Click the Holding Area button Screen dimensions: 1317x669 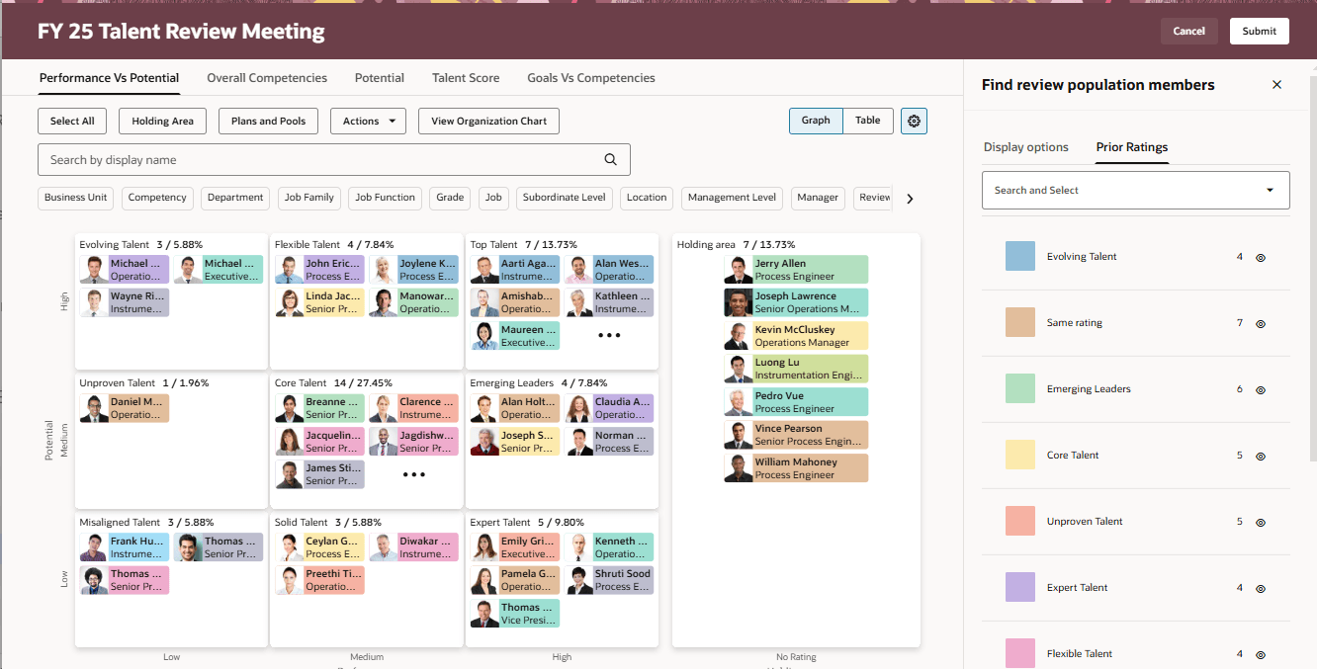click(162, 121)
